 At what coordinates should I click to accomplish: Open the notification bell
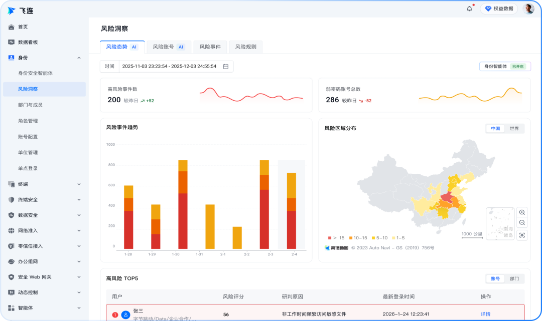tap(469, 9)
